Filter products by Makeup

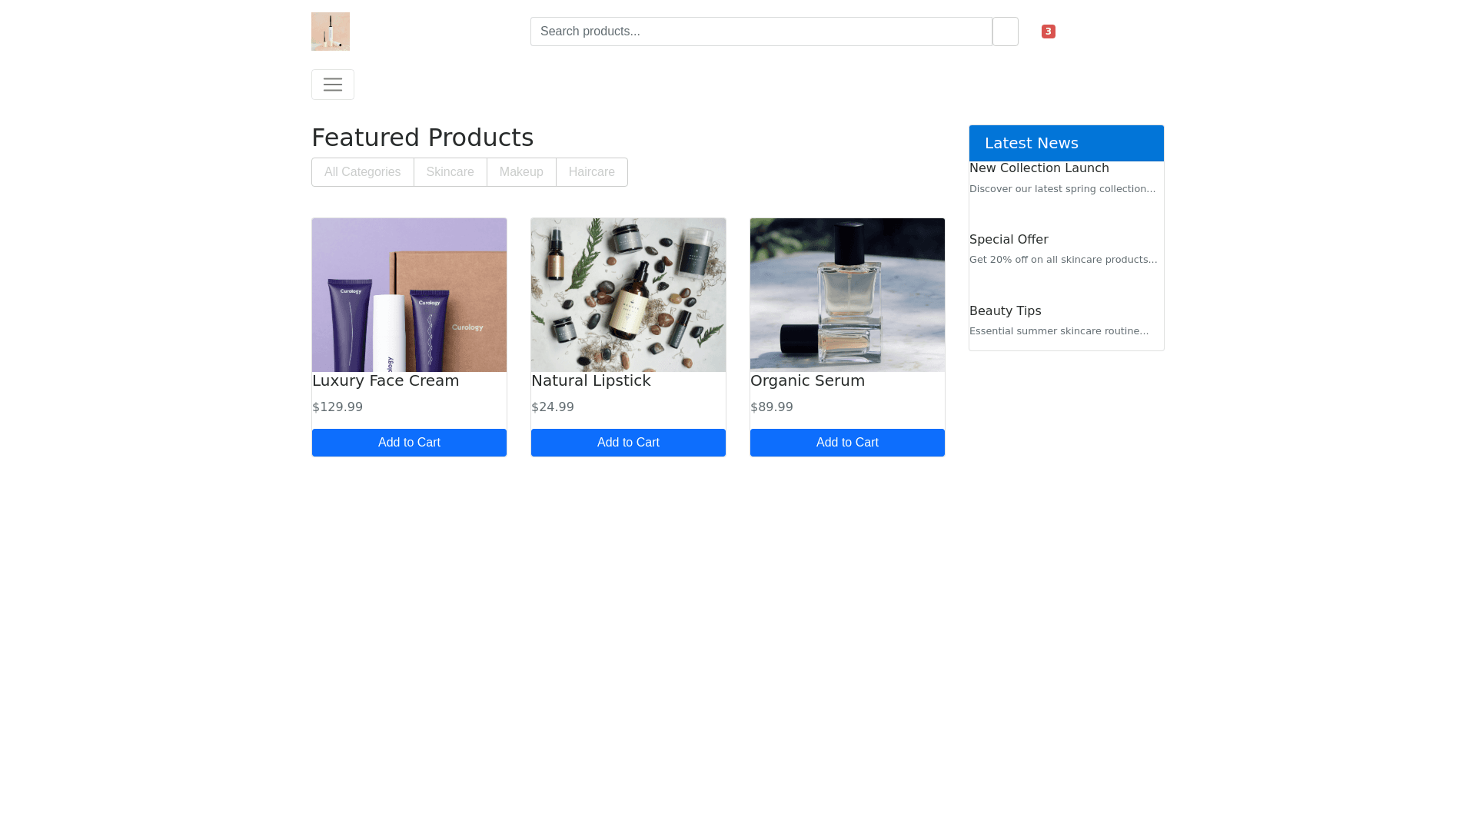[x=521, y=172]
